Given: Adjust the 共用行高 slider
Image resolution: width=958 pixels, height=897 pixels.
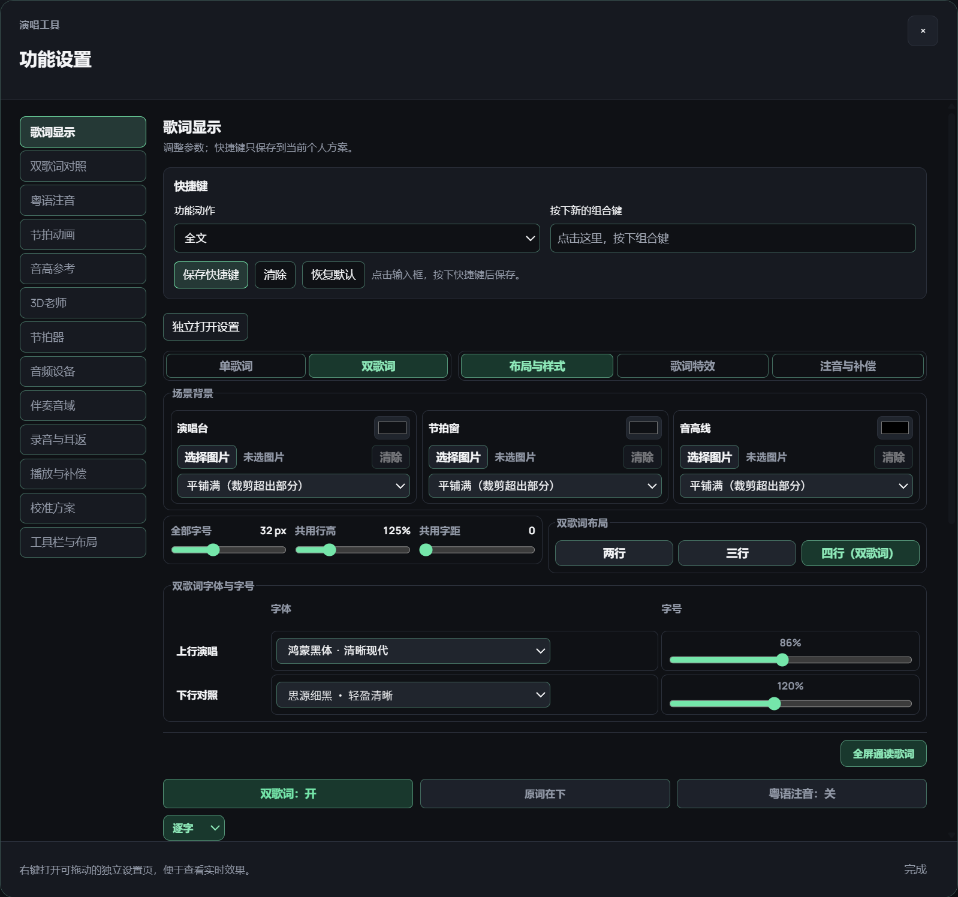Looking at the screenshot, I should point(353,550).
